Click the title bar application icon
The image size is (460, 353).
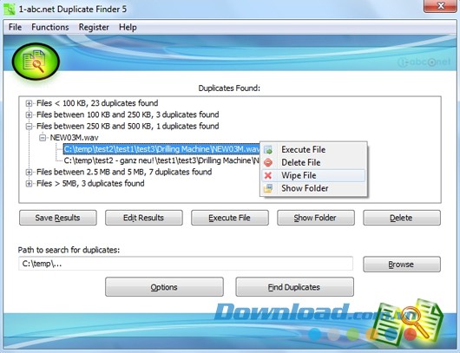pos(10,9)
